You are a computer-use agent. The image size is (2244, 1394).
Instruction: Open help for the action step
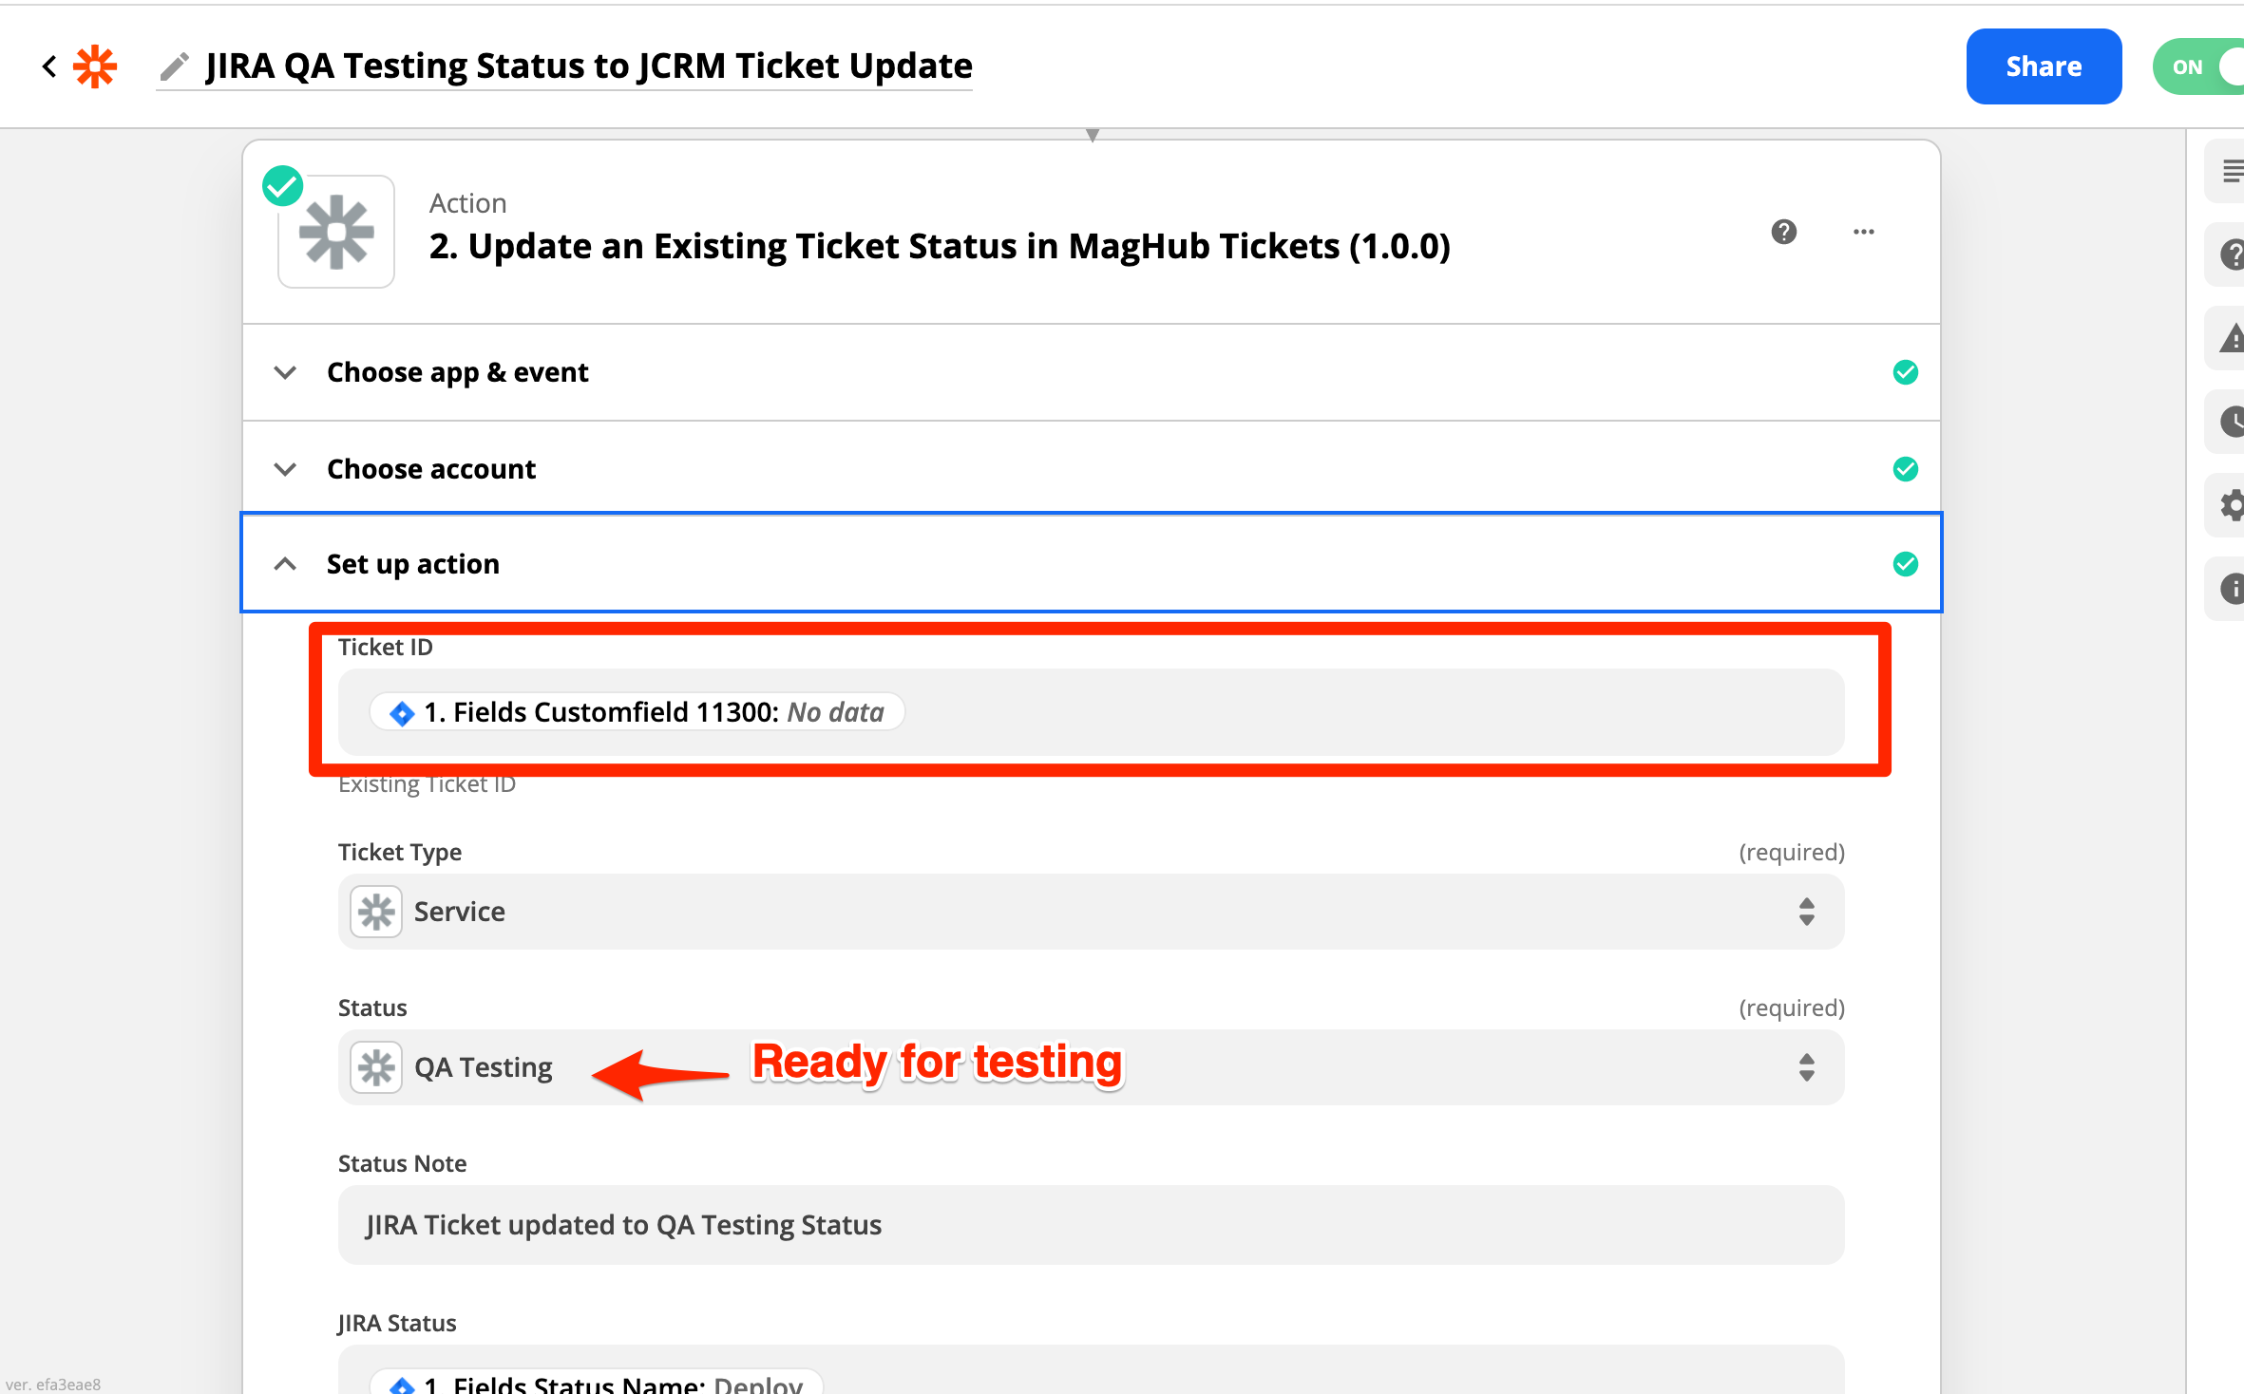click(1783, 232)
